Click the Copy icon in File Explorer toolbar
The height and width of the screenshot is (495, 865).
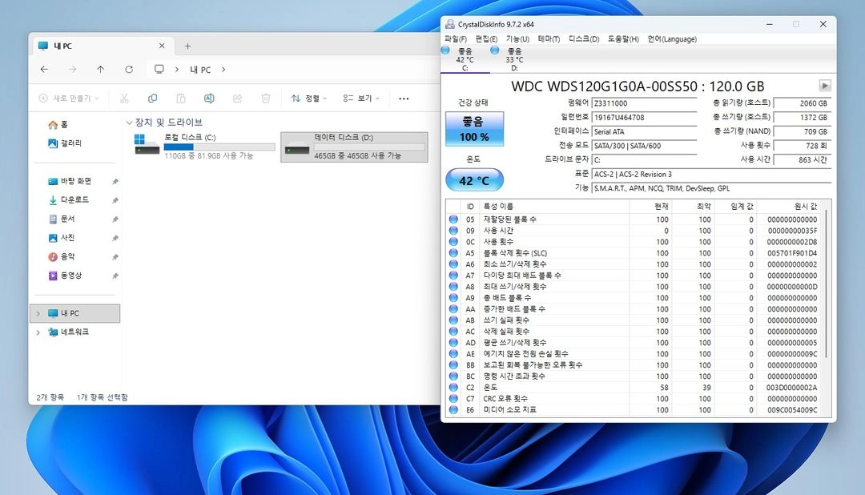click(153, 99)
